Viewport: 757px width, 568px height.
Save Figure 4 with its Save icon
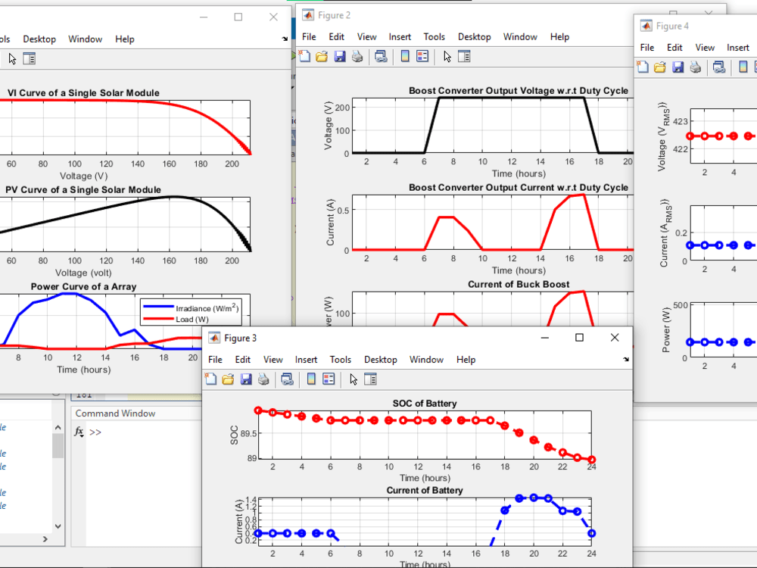pyautogui.click(x=677, y=67)
